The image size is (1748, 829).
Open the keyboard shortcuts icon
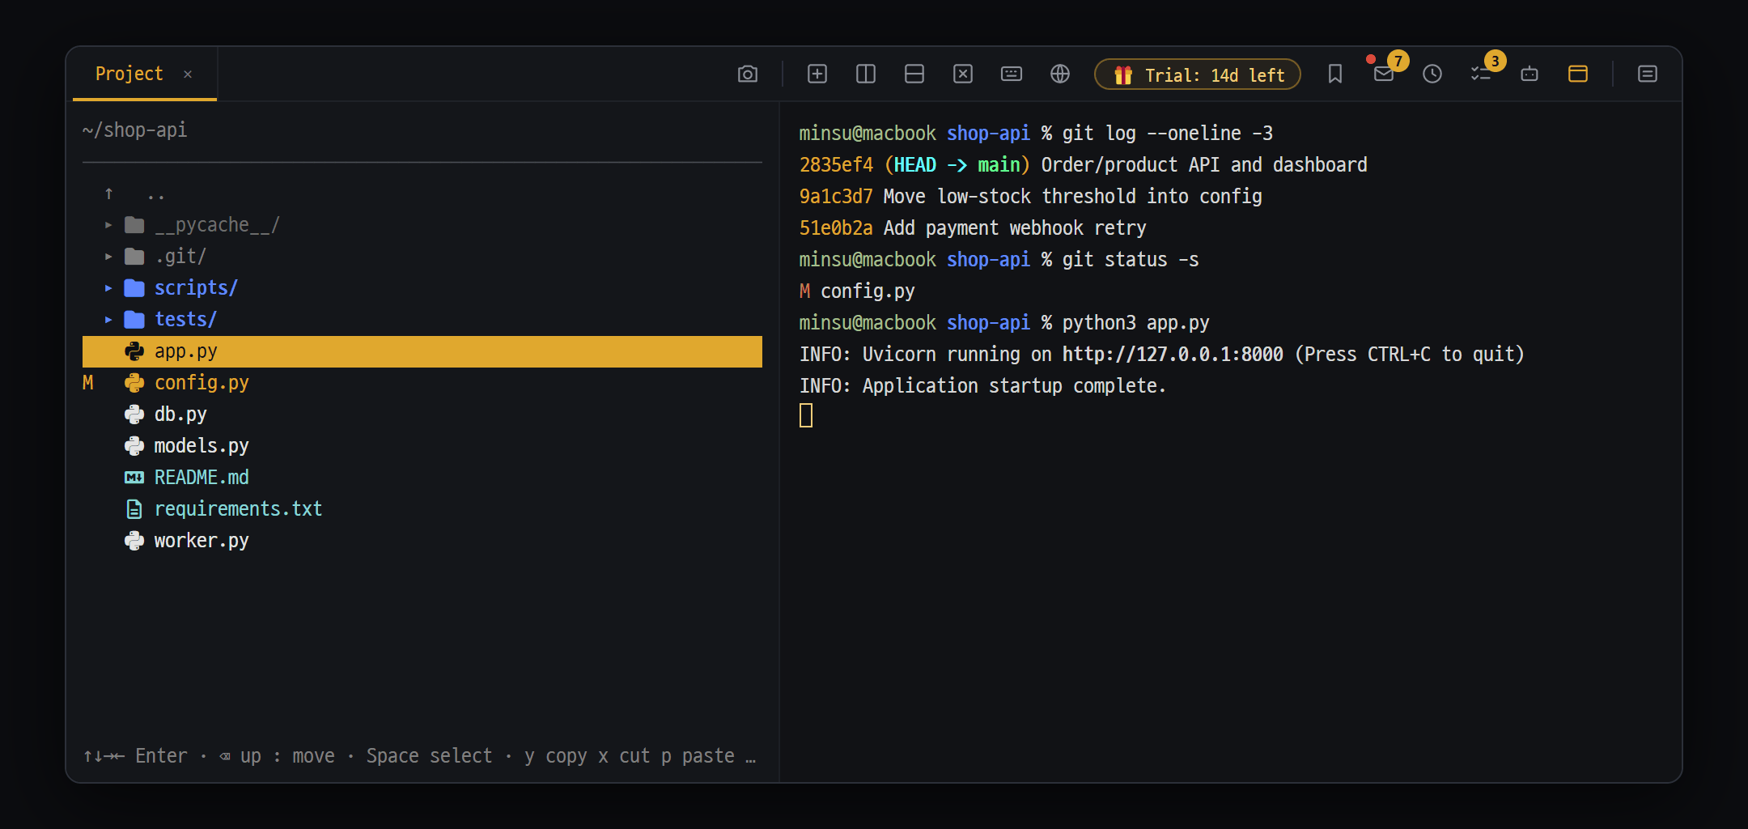tap(1012, 74)
